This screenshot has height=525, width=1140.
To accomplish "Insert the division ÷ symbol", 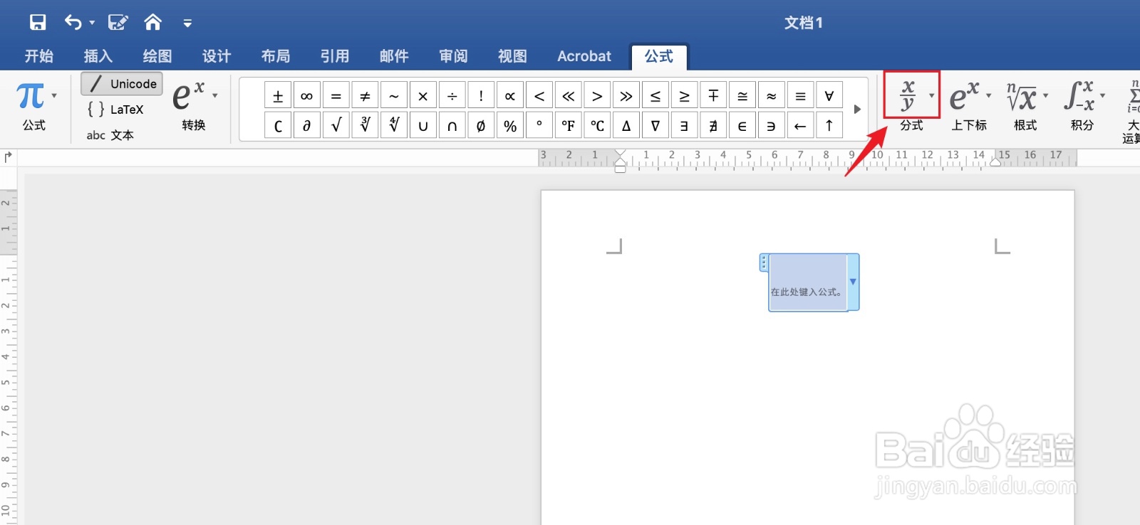I will [x=452, y=95].
